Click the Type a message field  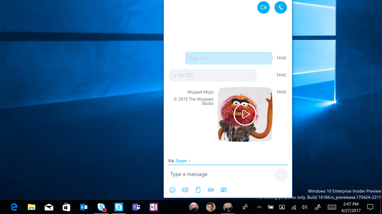point(209,174)
